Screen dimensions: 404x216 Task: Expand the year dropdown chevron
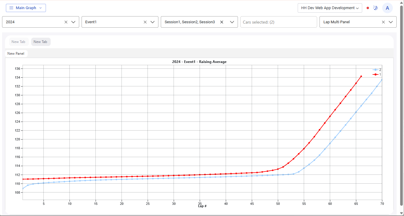click(73, 22)
